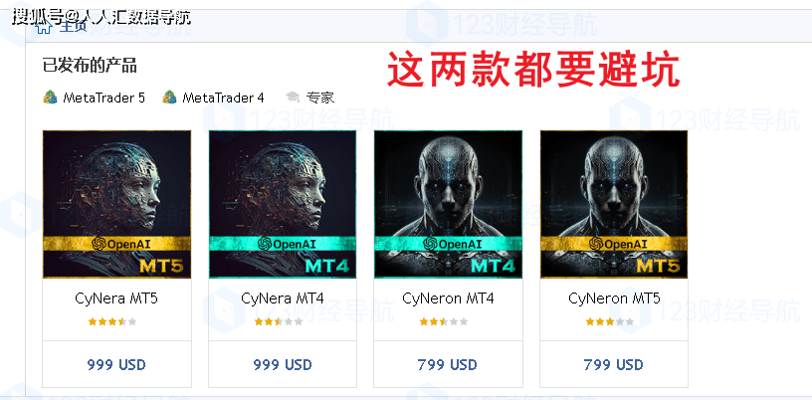Click the 999 USD price under CyNera MT4

(x=283, y=365)
